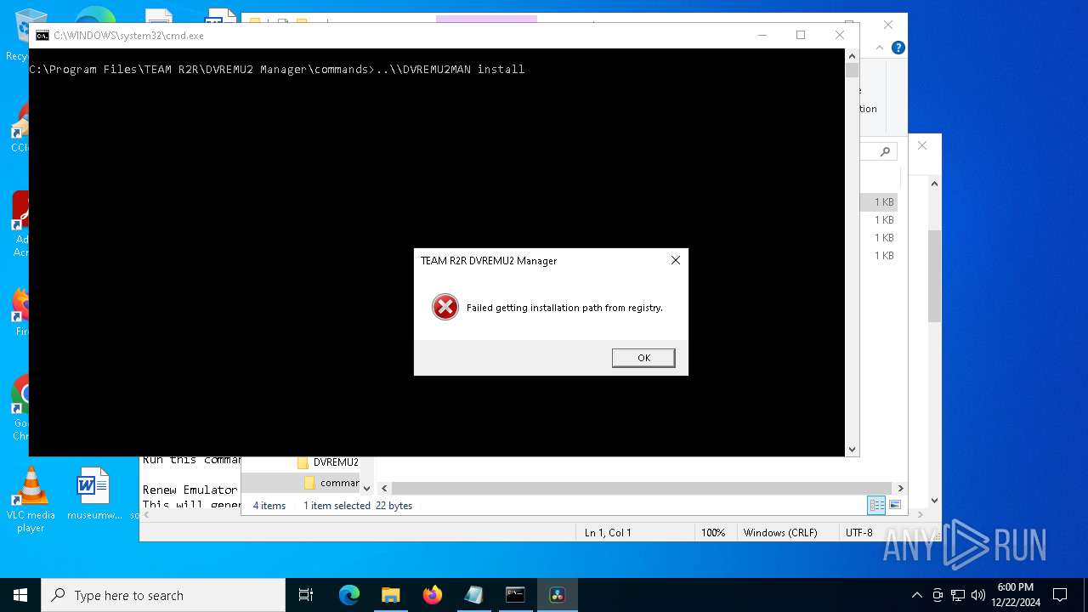
Task: Open the Windows Start menu
Action: pos(20,595)
